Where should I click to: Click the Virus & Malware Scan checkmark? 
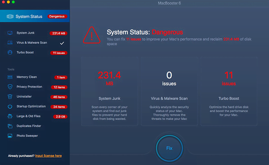coord(62,43)
